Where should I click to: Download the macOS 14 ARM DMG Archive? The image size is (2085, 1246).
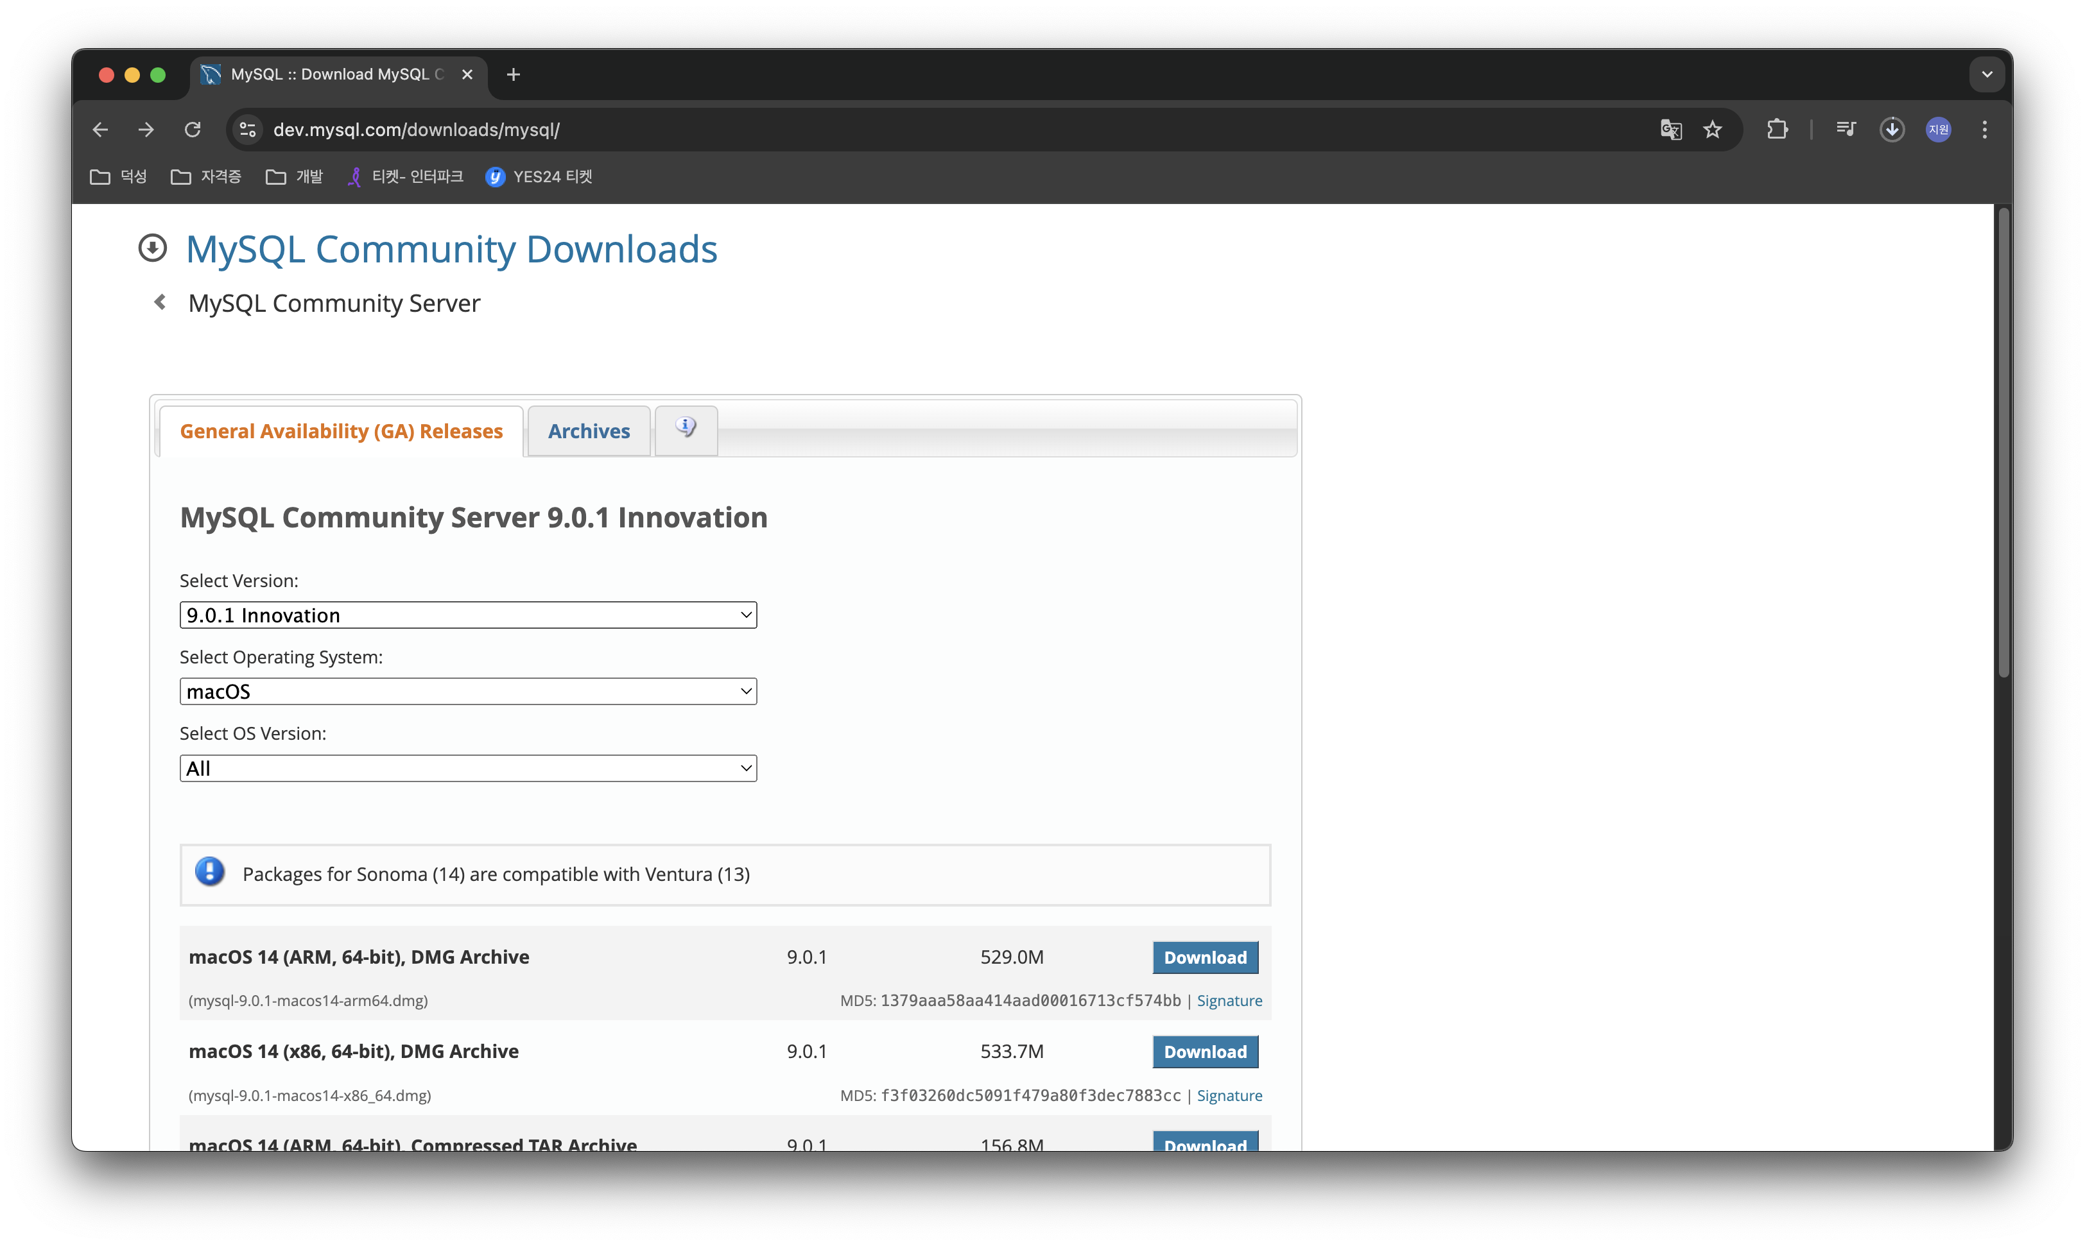[1205, 957]
